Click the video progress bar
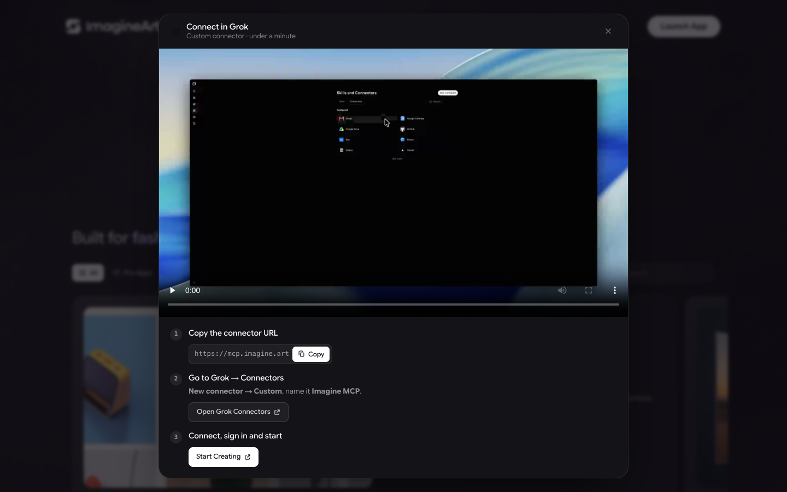Image resolution: width=787 pixels, height=492 pixels. click(393, 304)
